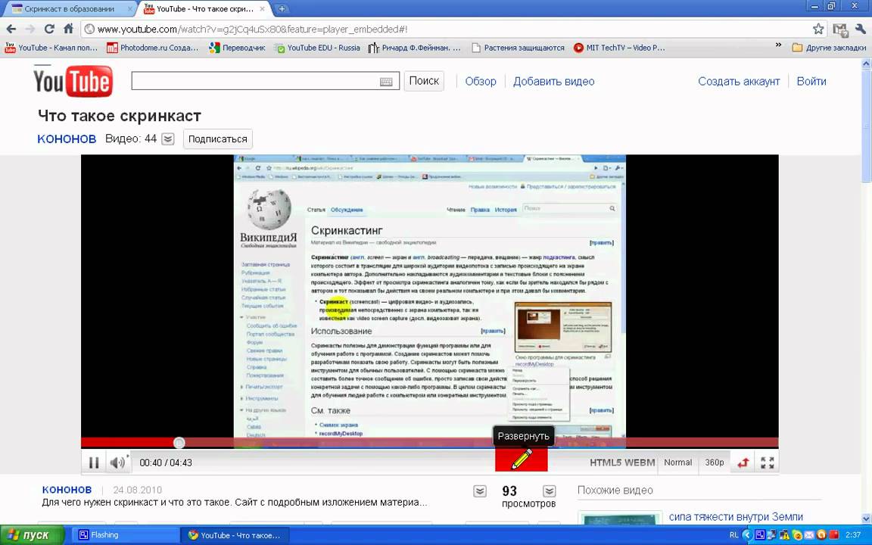The height and width of the screenshot is (545, 872).
Task: Open Photodome.ru bookmark
Action: click(x=152, y=48)
